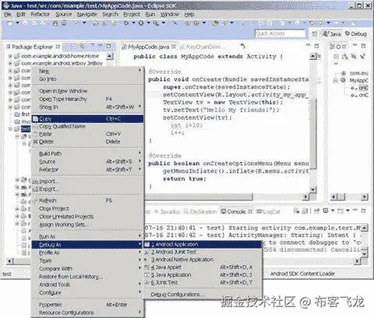Maximize the Package Explorer view
The height and width of the screenshot is (318, 374).
(109, 47)
